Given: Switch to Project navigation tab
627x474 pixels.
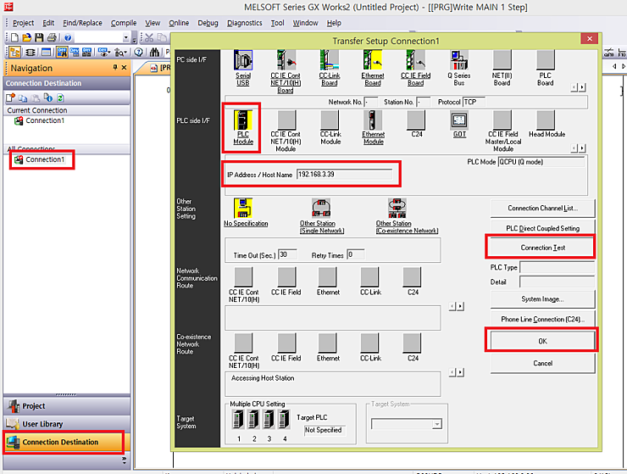Looking at the screenshot, I should pyautogui.click(x=67, y=406).
